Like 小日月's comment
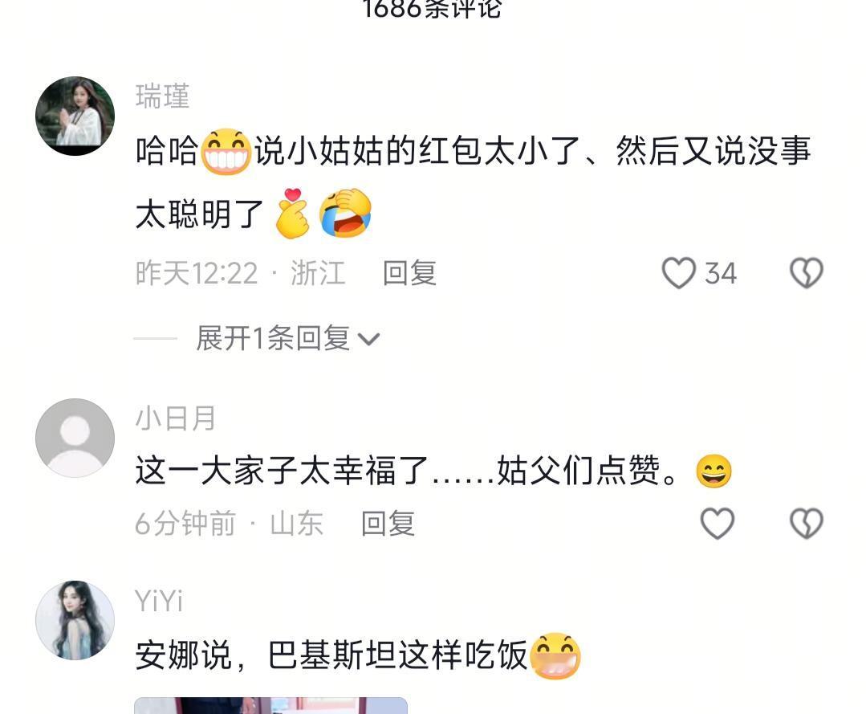Viewport: 866px width, 714px height. pos(717,524)
